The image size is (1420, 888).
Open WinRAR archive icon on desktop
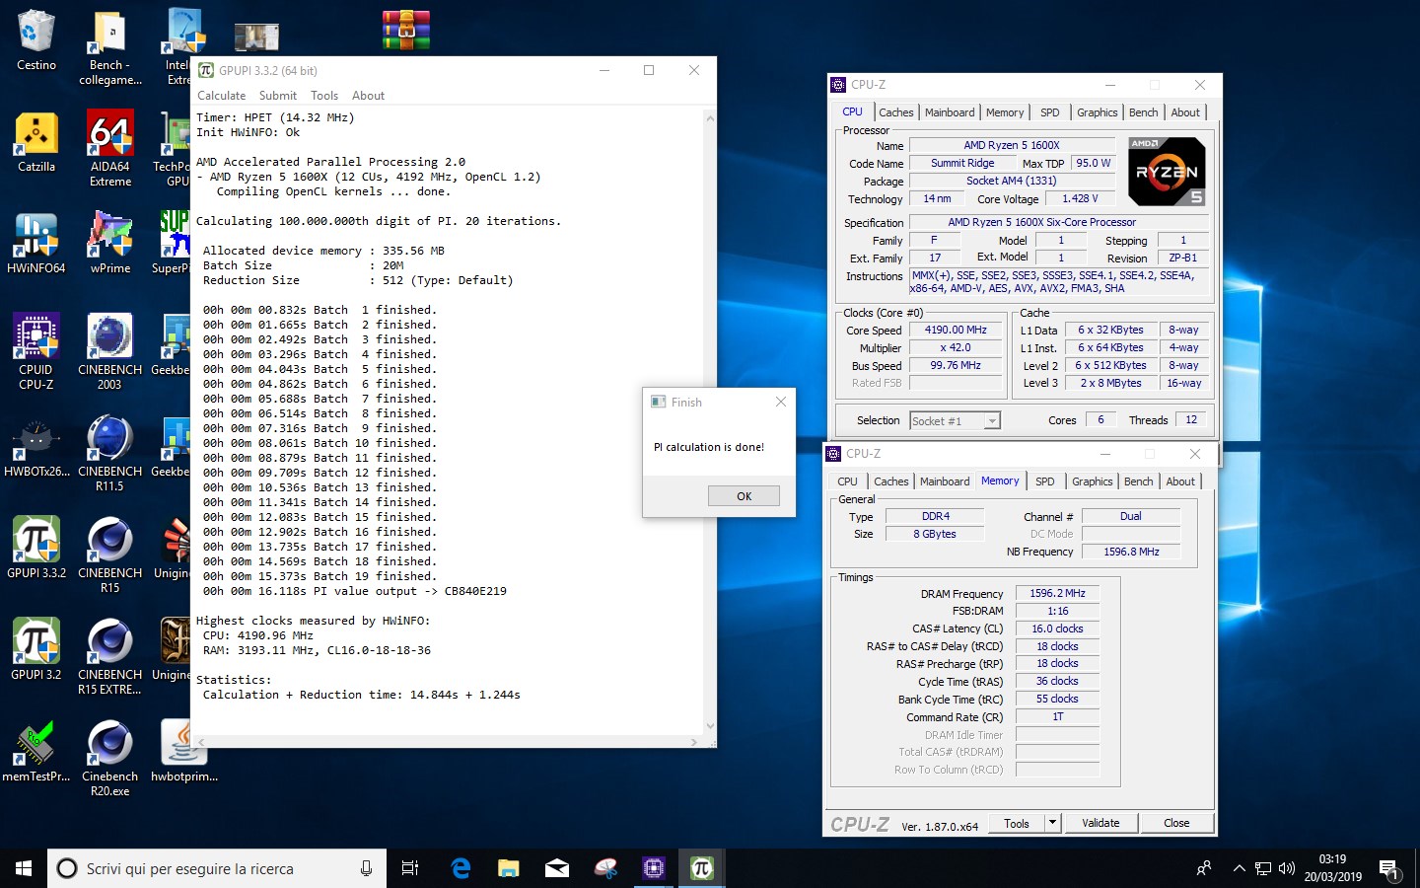[x=406, y=31]
